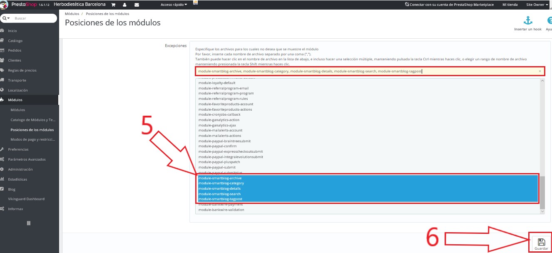Click the Módulos puzzle icon
This screenshot has width=552, height=253.
click(x=2, y=100)
